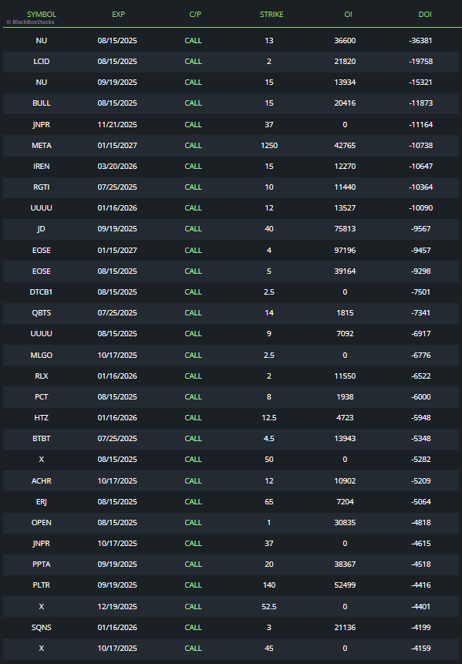Screen dimensions: 462x664
Task: Click DOI value -15321
Action: (421, 83)
